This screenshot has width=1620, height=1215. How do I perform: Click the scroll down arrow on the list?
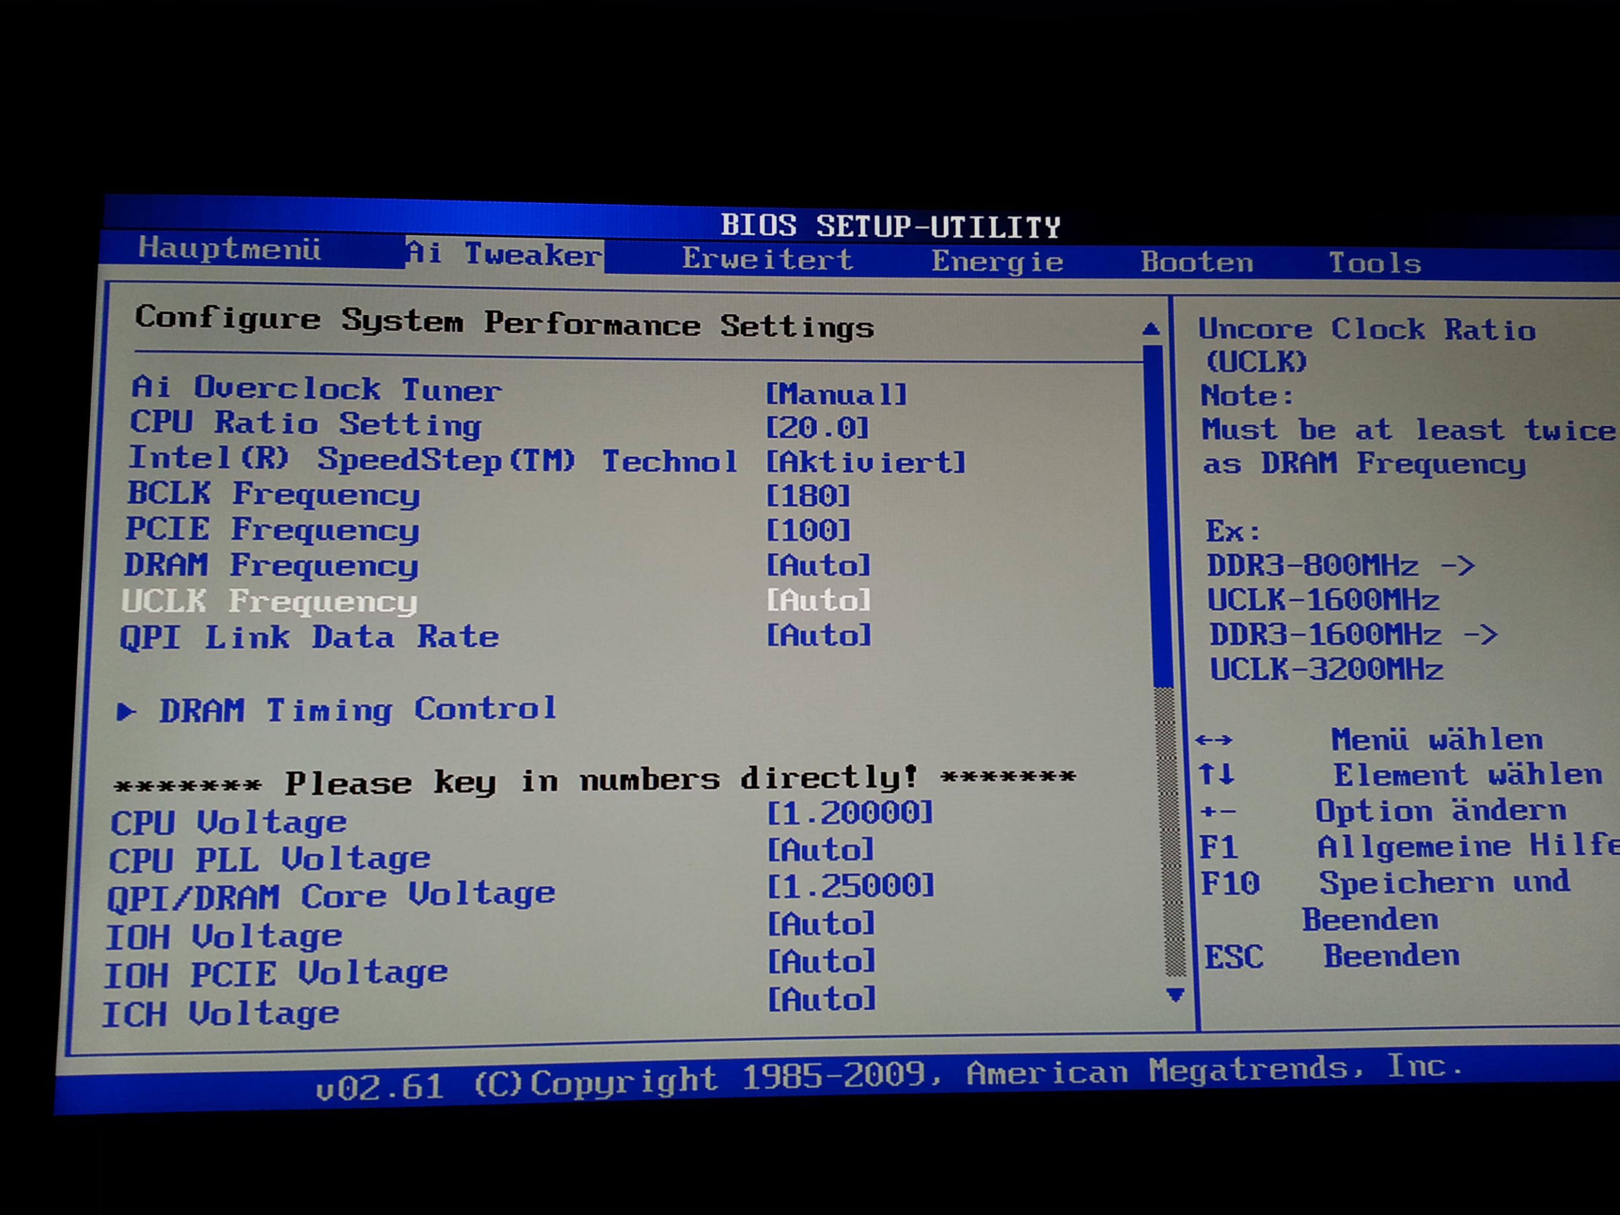coord(1175,995)
